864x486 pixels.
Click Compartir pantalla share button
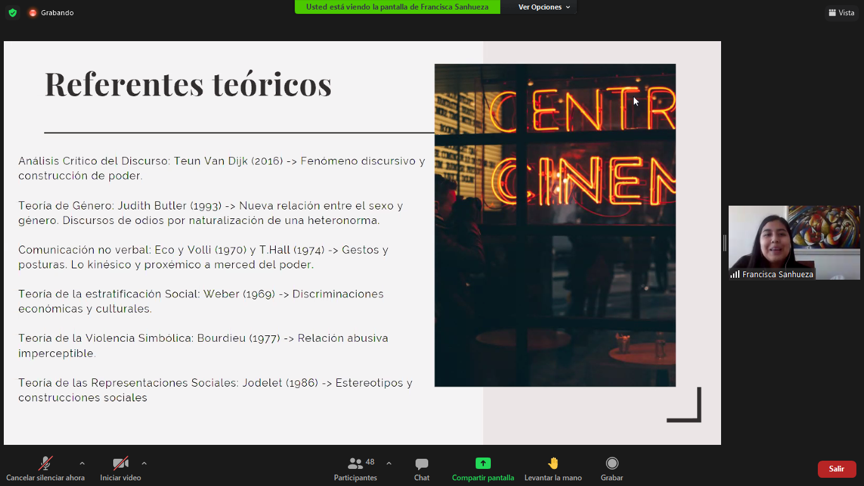click(483, 469)
